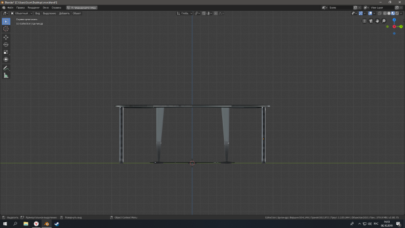Click new view layer button
Screen dimensions: 405x228
tap(397, 8)
